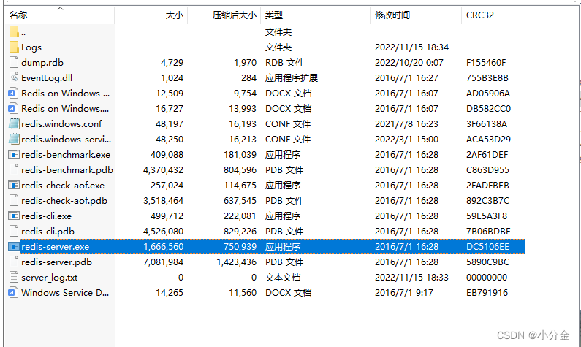Image resolution: width=581 pixels, height=347 pixels.
Task: Click the redis-check-aof.pdb file icon
Action: coord(14,200)
